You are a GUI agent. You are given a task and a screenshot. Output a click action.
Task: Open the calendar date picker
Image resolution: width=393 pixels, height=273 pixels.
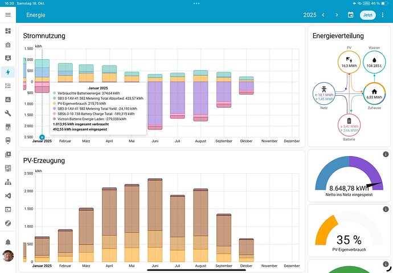click(350, 15)
